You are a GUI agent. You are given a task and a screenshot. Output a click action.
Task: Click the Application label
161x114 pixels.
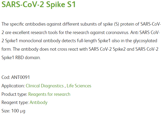point(13,86)
